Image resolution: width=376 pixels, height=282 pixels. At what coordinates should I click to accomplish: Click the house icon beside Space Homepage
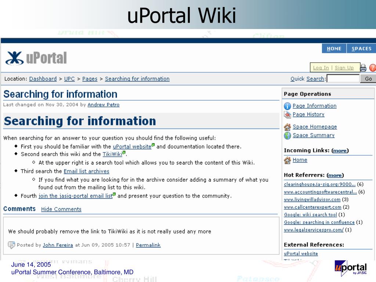pos(287,127)
